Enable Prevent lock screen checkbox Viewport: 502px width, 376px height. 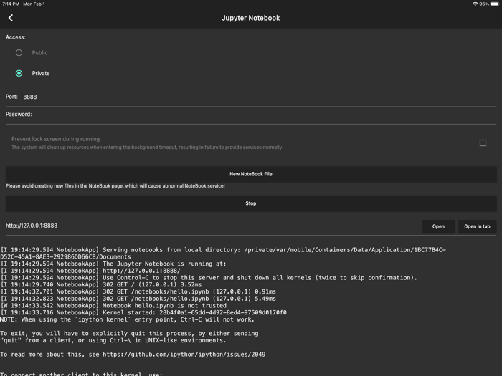[483, 143]
